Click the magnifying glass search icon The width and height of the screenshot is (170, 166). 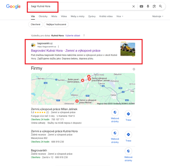pyautogui.click(x=161, y=6)
